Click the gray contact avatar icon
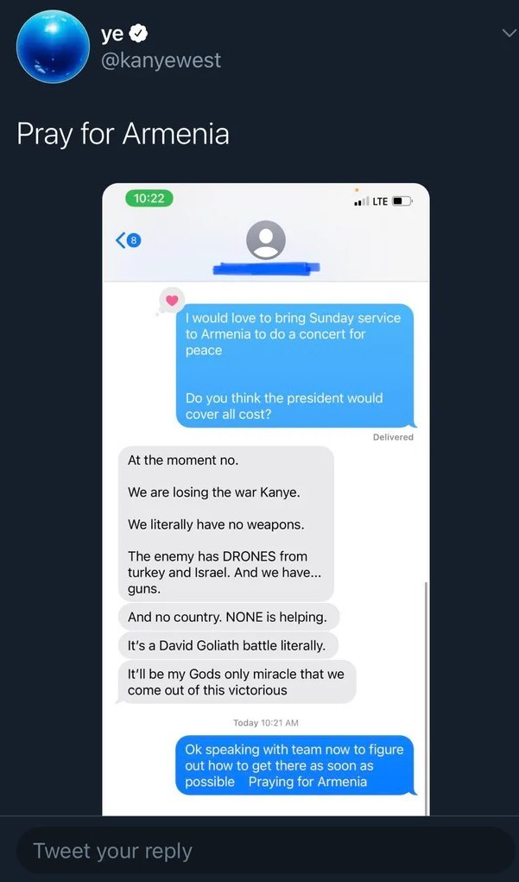The image size is (519, 882). click(266, 239)
